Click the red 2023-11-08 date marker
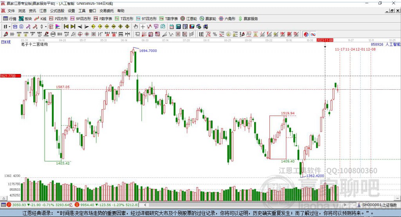 coord(325,40)
